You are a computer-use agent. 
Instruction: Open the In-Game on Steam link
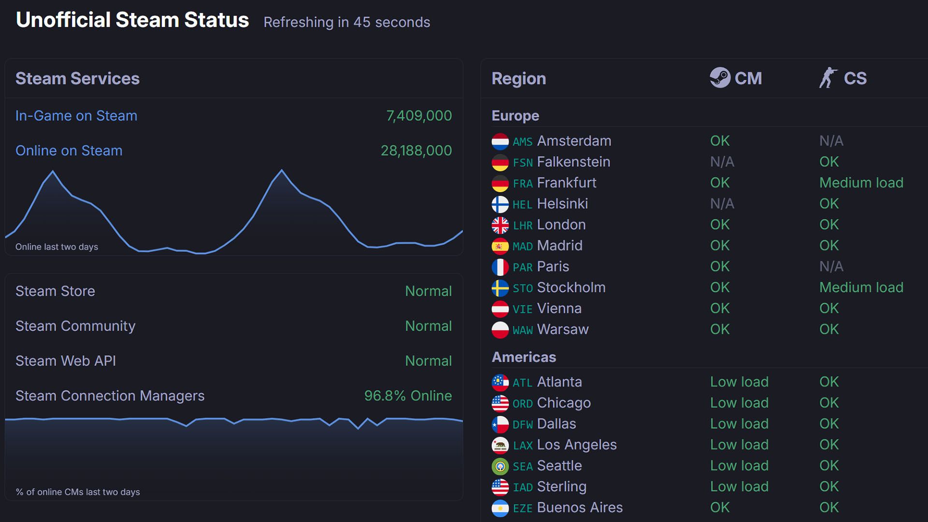click(76, 116)
